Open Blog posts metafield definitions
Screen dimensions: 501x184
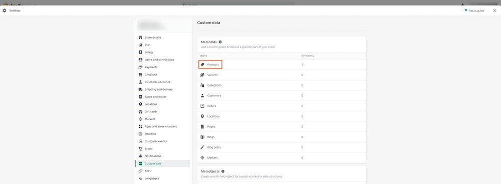[282, 147]
